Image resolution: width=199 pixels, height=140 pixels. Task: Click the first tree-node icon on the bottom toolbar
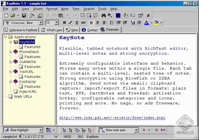(64, 130)
